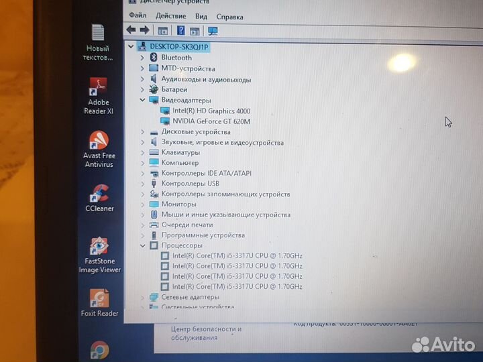Expand the Аудиовходы и аудиовыходы arrow
Viewport: 483px width, 362px height.
coord(142,79)
